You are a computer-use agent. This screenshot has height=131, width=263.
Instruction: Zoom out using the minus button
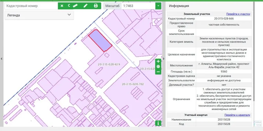(158, 72)
